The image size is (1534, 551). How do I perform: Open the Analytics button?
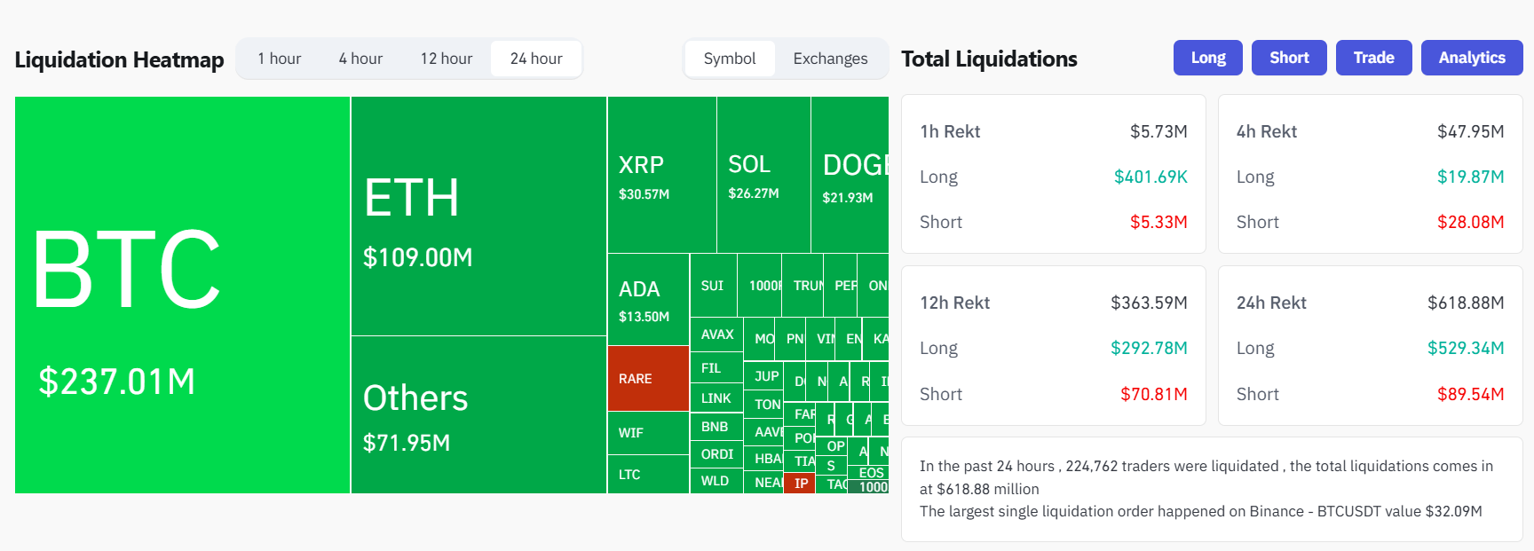coord(1472,58)
